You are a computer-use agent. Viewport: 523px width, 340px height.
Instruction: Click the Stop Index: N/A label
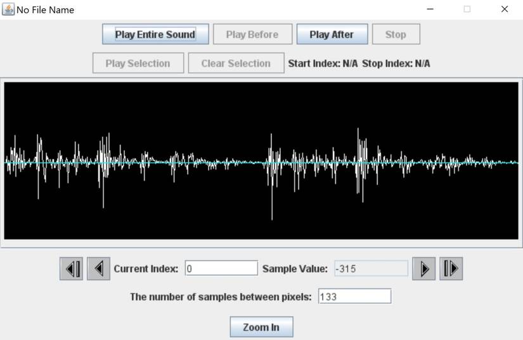pyautogui.click(x=396, y=63)
